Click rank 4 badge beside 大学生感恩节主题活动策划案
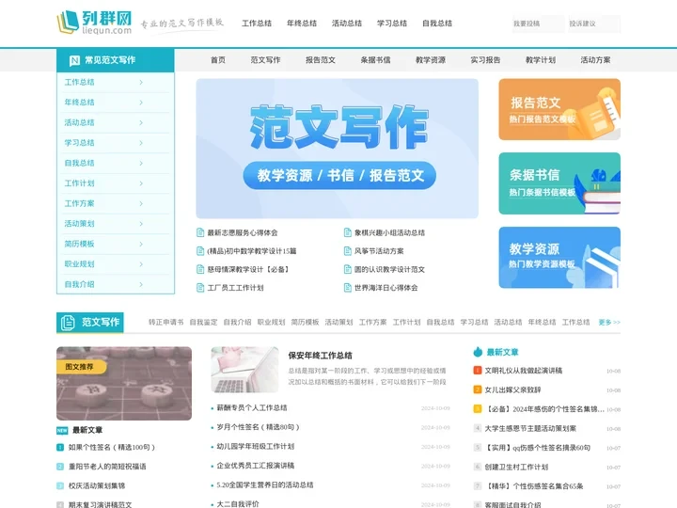The image size is (677, 508). 478,429
